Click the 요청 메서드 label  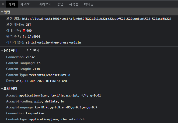[x=15, y=25]
